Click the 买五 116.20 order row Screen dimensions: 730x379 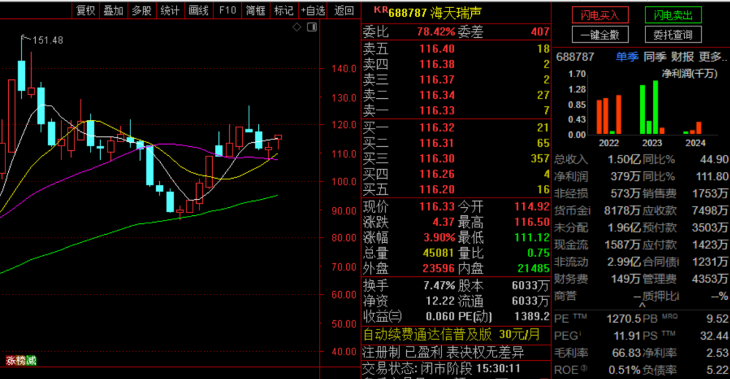[456, 189]
